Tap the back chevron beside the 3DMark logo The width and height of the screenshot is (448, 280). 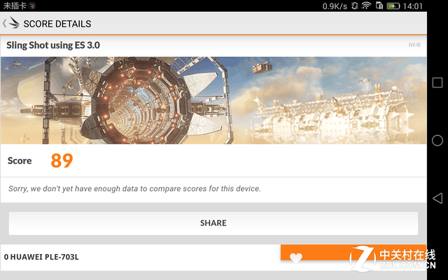(5, 23)
